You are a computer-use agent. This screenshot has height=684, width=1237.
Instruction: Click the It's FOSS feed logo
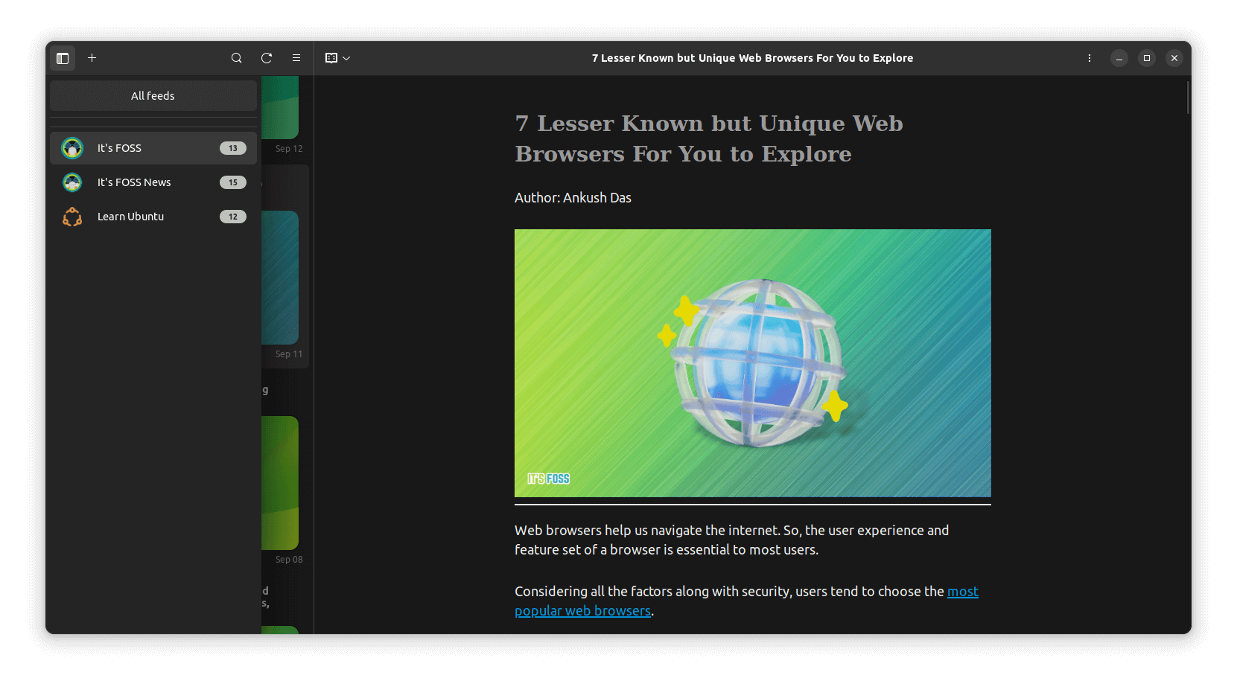tap(71, 147)
